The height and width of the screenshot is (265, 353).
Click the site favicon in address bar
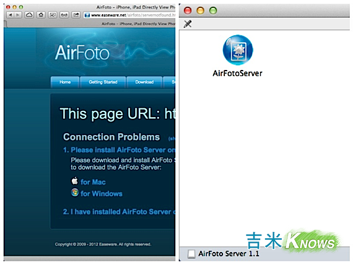[87, 15]
